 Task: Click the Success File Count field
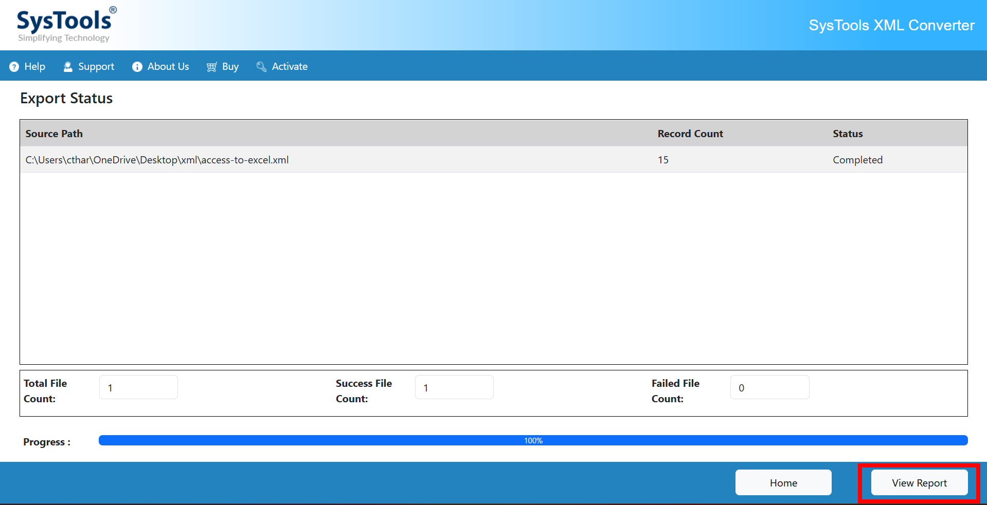(454, 387)
